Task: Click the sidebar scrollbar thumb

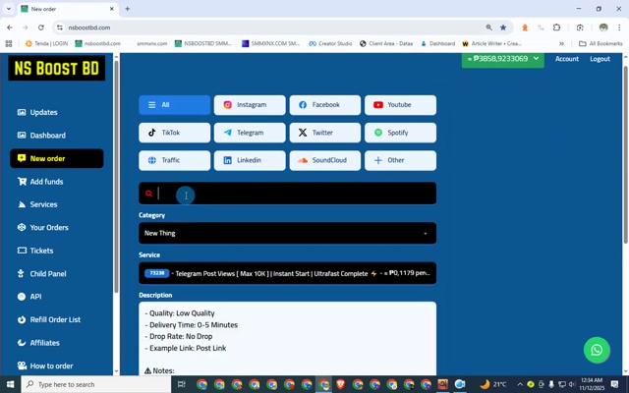Action: pyautogui.click(x=116, y=177)
